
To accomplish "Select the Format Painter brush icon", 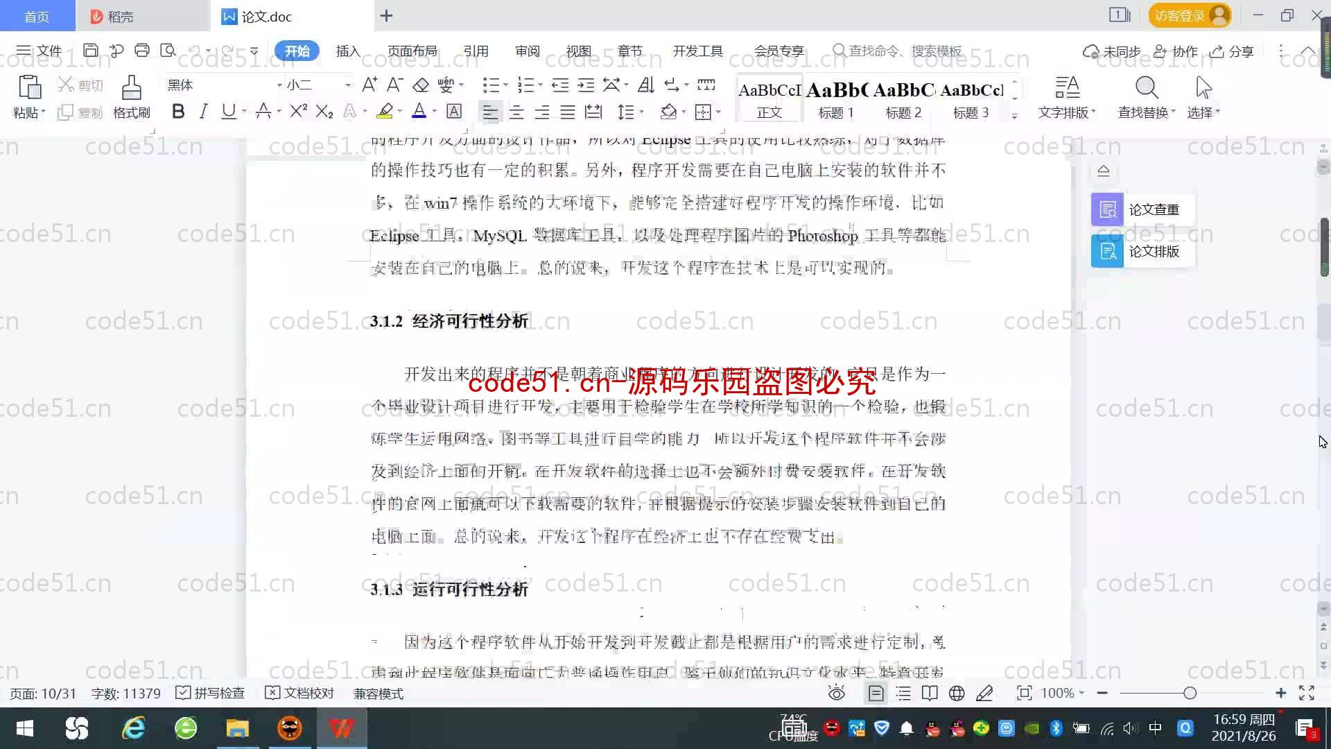I will pos(131,87).
